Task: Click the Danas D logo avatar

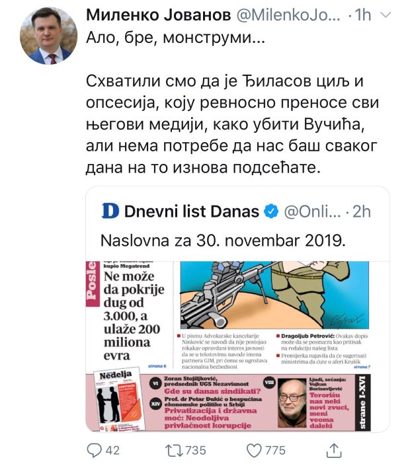Action: [x=110, y=211]
